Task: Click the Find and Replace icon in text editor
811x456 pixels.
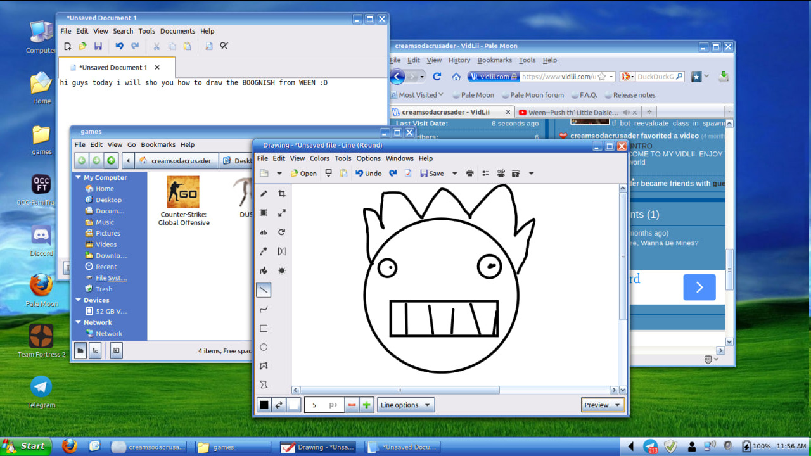Action: point(224,46)
